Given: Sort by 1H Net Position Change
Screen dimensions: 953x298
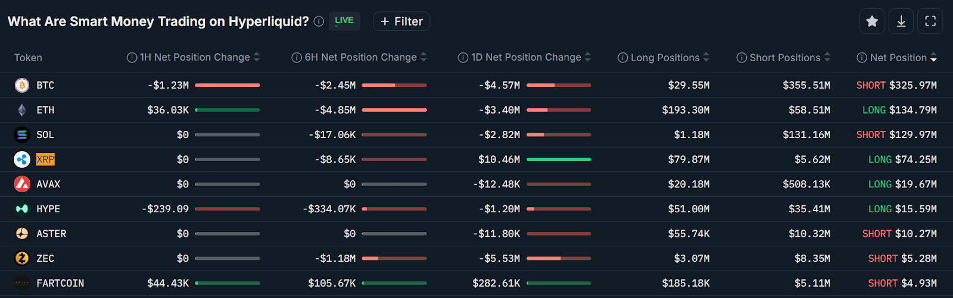Looking at the screenshot, I should 257,57.
